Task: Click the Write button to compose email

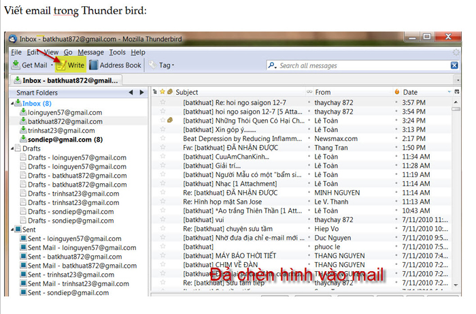Action: pyautogui.click(x=71, y=65)
